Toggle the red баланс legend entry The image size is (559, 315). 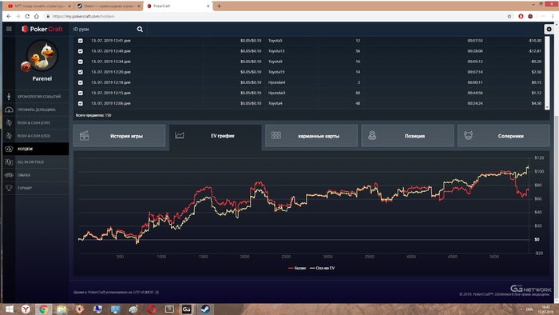coord(297,268)
